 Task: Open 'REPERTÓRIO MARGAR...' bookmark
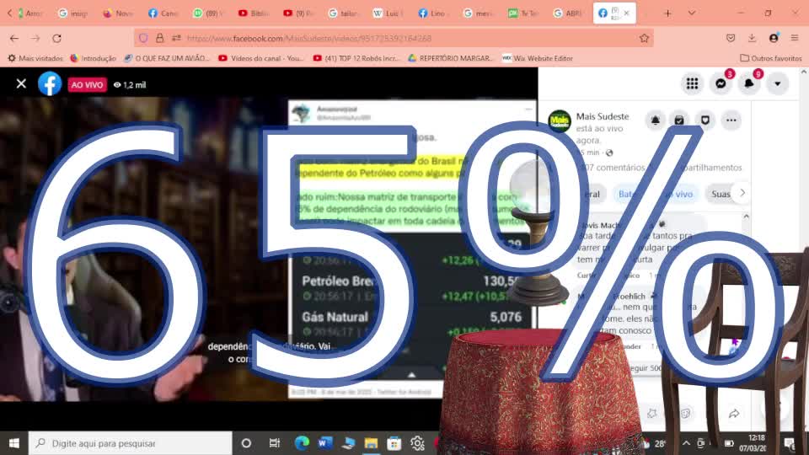coord(451,58)
